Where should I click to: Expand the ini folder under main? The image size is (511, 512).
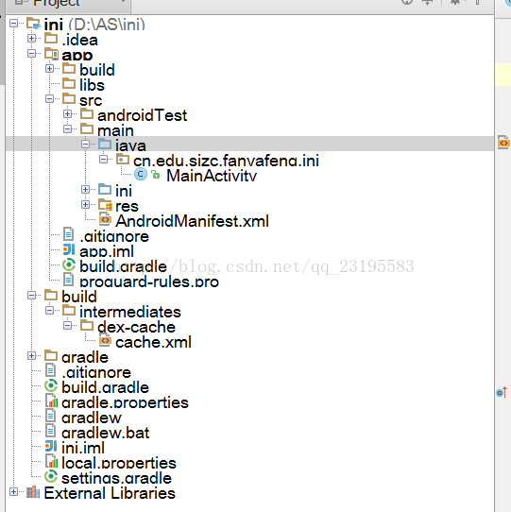(86, 189)
